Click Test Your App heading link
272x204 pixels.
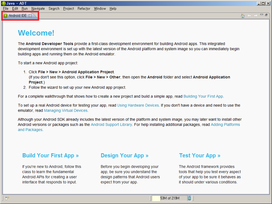coord(200,155)
